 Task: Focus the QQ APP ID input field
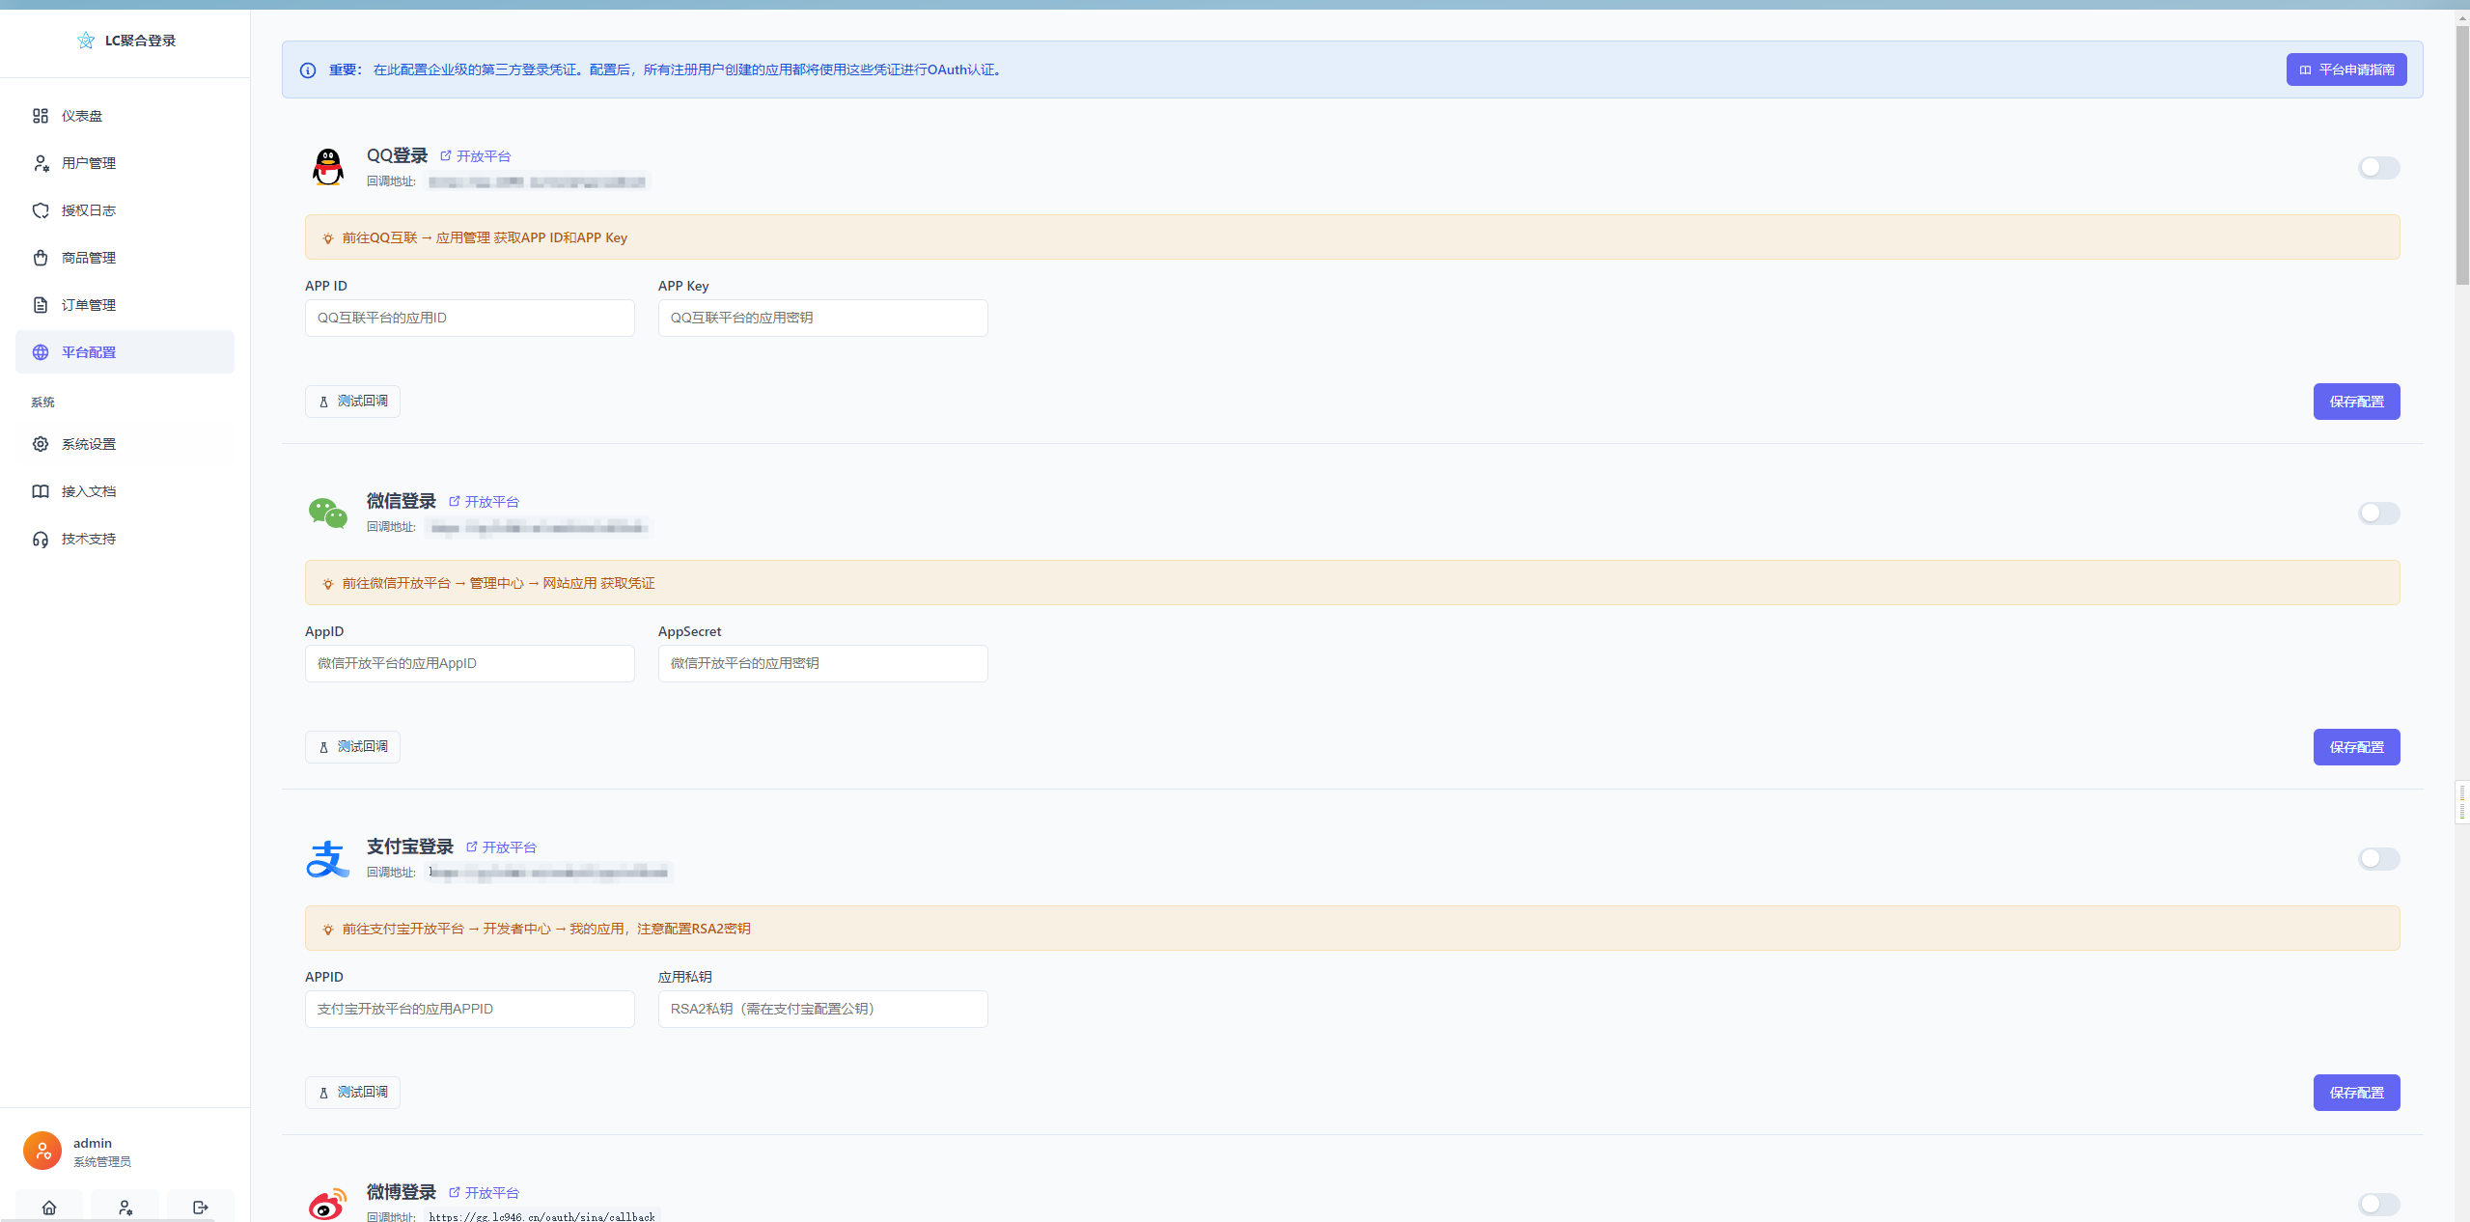coord(470,318)
